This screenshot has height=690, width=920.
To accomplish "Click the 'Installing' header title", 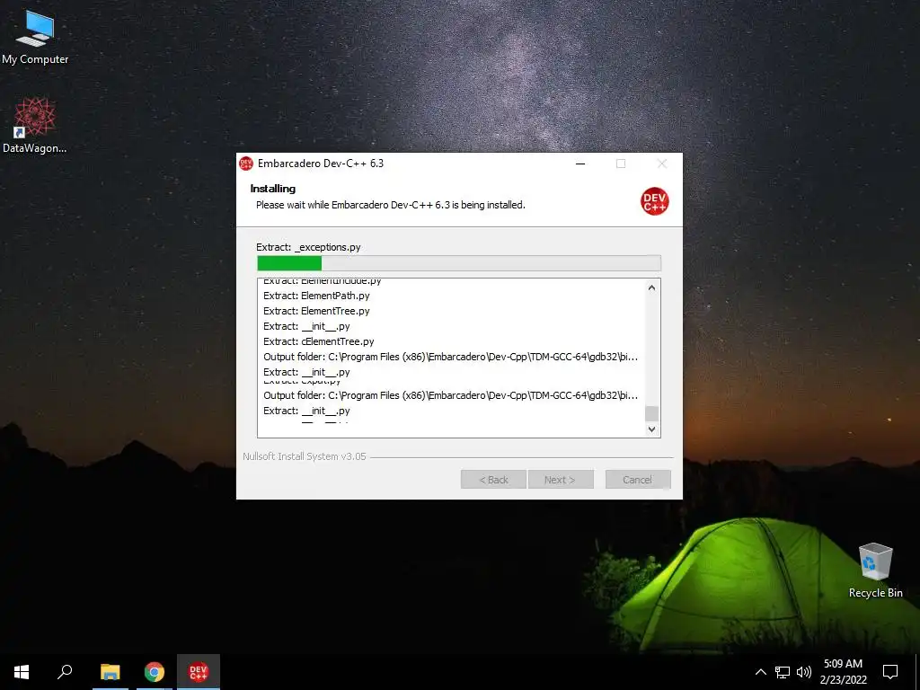I will click(273, 189).
